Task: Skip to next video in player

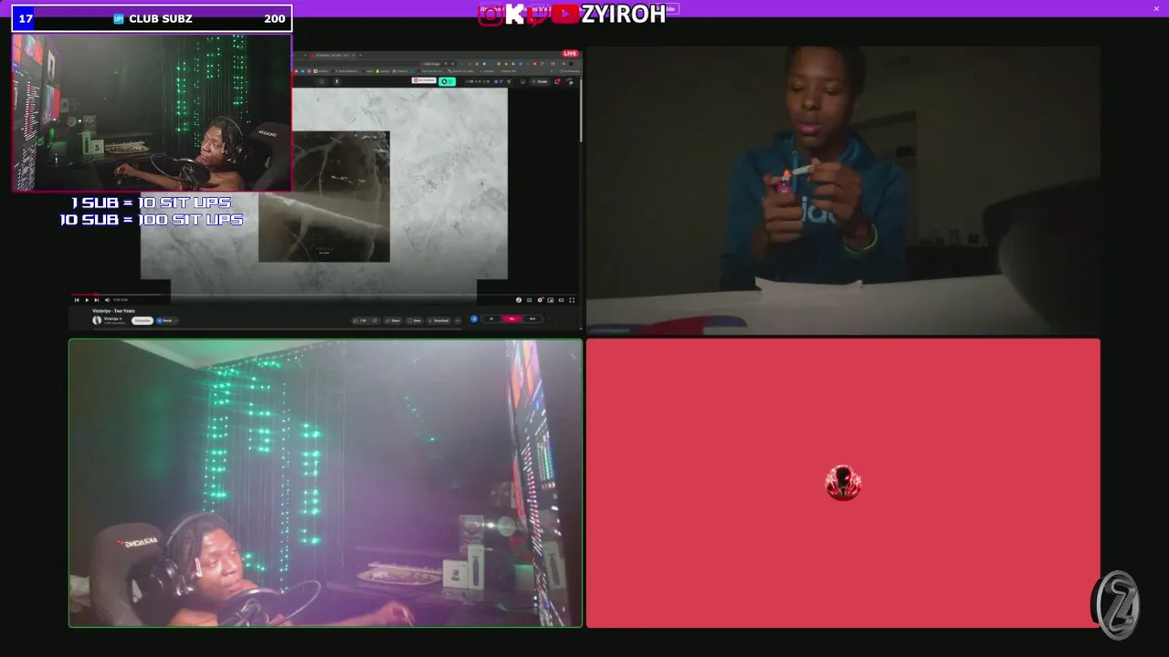Action: coord(97,300)
